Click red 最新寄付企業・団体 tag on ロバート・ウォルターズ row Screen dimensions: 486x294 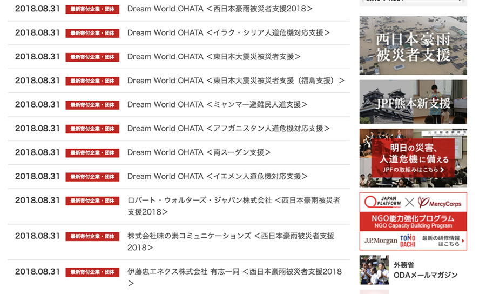pos(92,201)
